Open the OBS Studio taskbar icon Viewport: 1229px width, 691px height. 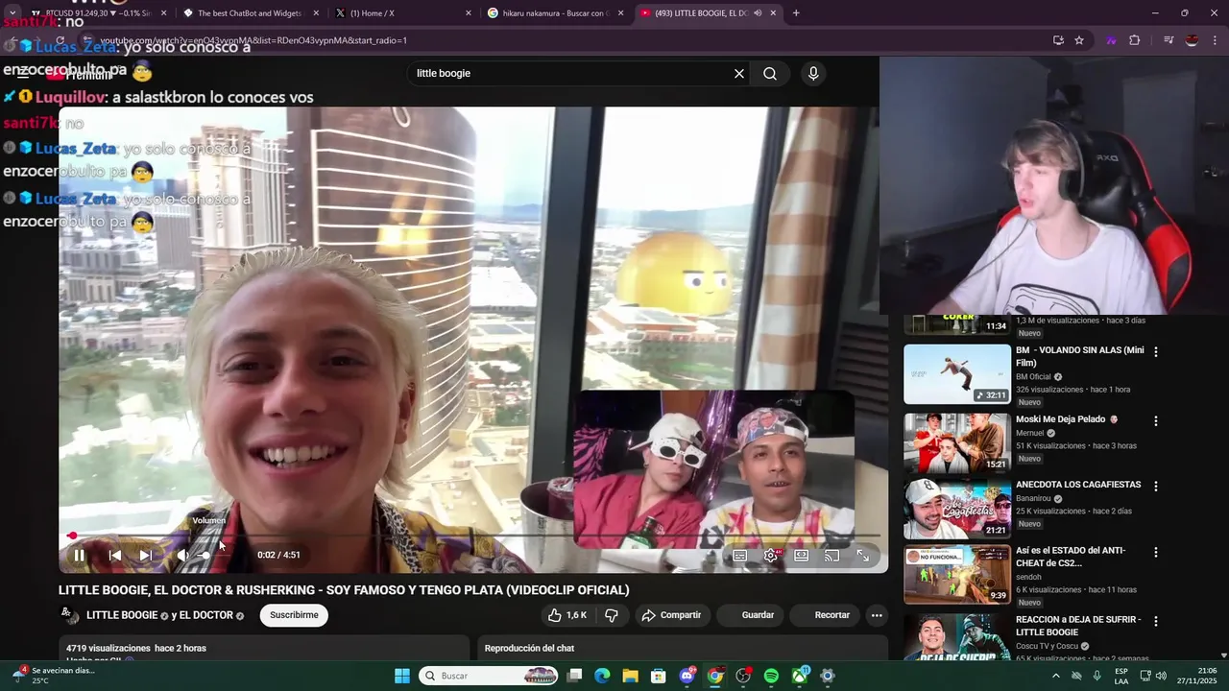tap(743, 676)
